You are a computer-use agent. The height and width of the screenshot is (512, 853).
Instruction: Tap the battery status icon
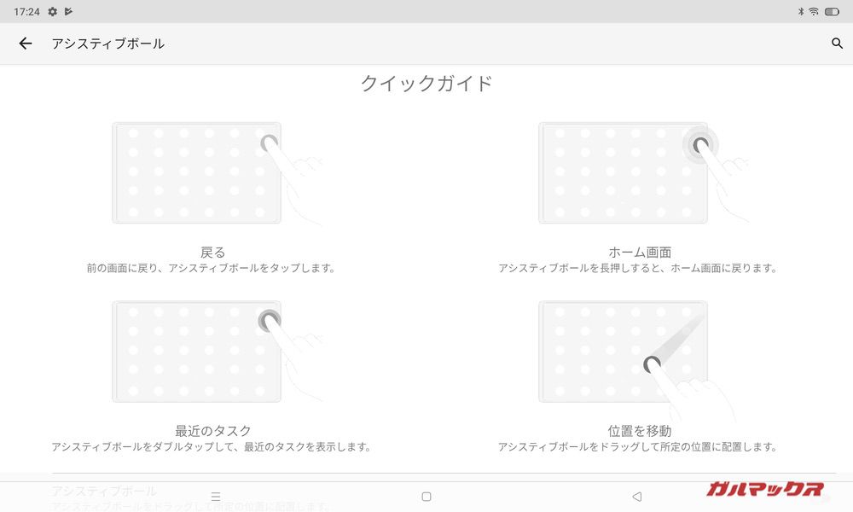(832, 11)
